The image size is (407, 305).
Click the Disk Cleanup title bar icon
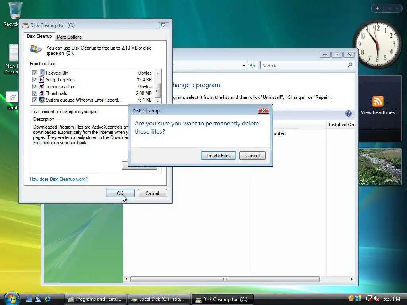click(25, 25)
